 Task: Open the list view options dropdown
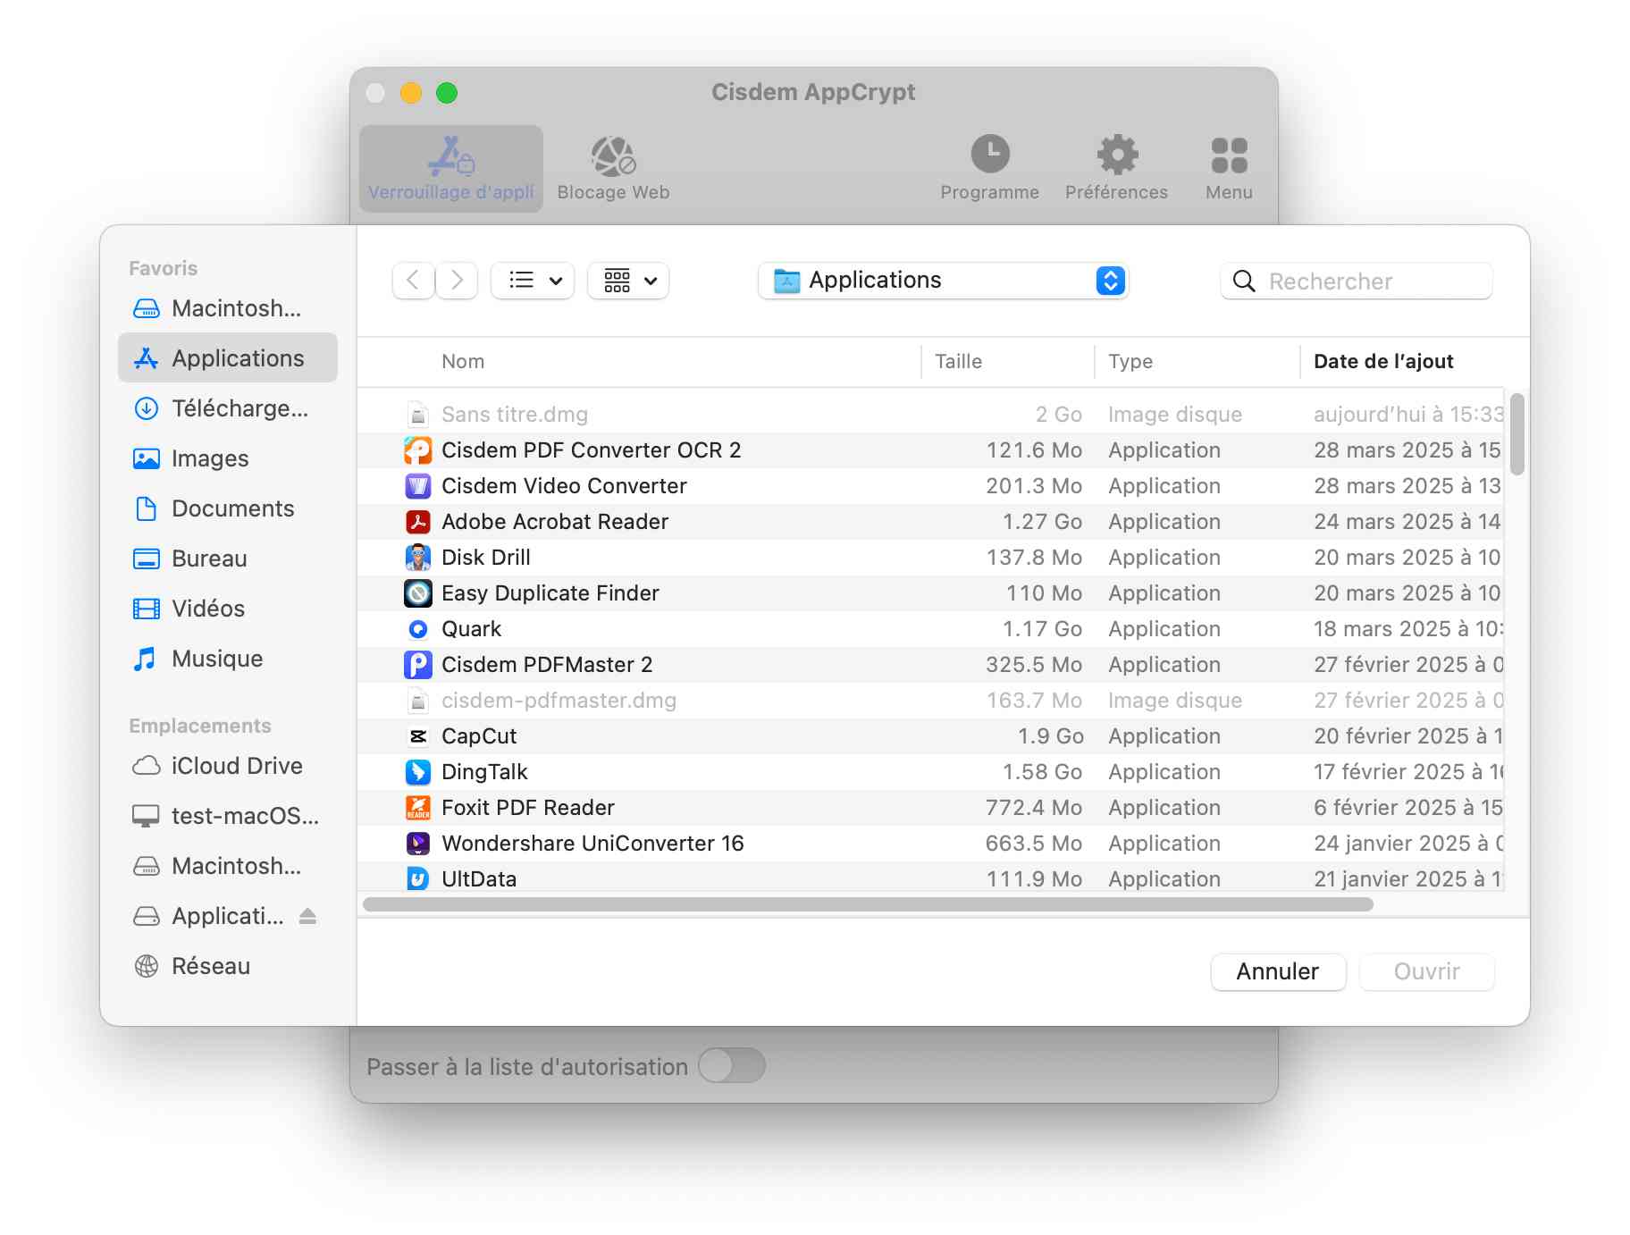pyautogui.click(x=534, y=281)
